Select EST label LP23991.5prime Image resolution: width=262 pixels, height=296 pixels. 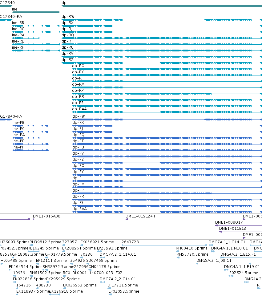point(112,248)
